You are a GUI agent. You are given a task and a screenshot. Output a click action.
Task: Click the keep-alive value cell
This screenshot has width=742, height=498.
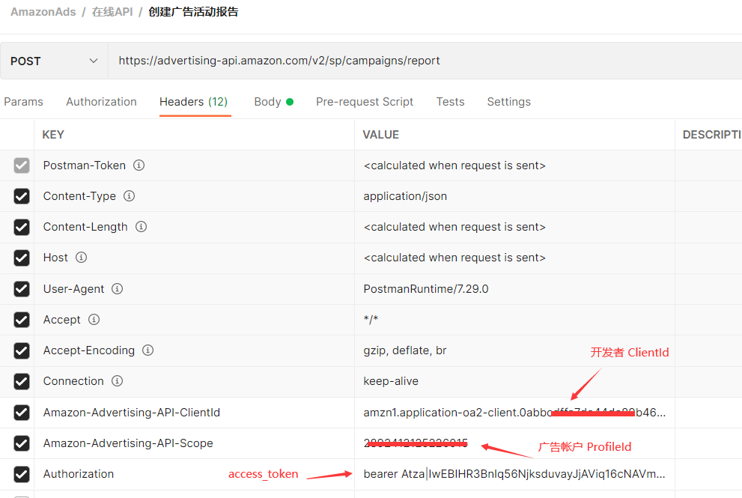[514, 381]
